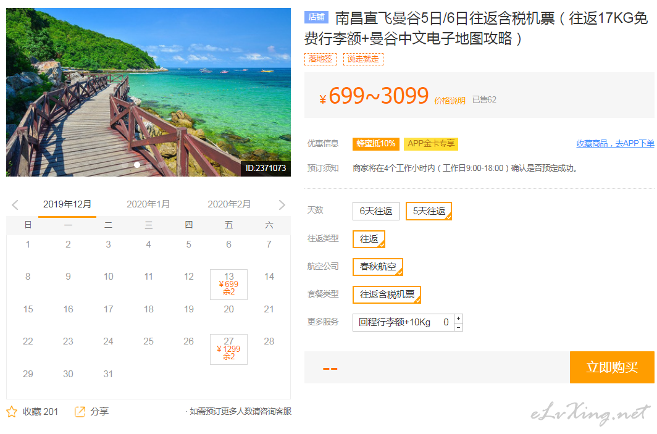Increase return baggage quantity with plus
657x434 pixels.
pos(458,319)
